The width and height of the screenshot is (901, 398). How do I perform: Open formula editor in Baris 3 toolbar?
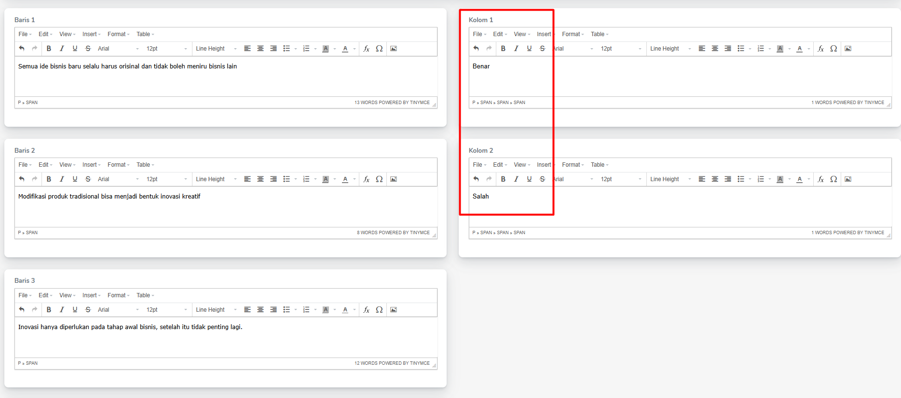tap(366, 310)
